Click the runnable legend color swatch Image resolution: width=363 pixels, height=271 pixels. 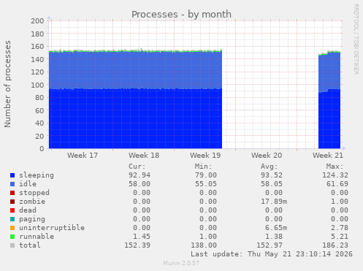(x=12, y=237)
